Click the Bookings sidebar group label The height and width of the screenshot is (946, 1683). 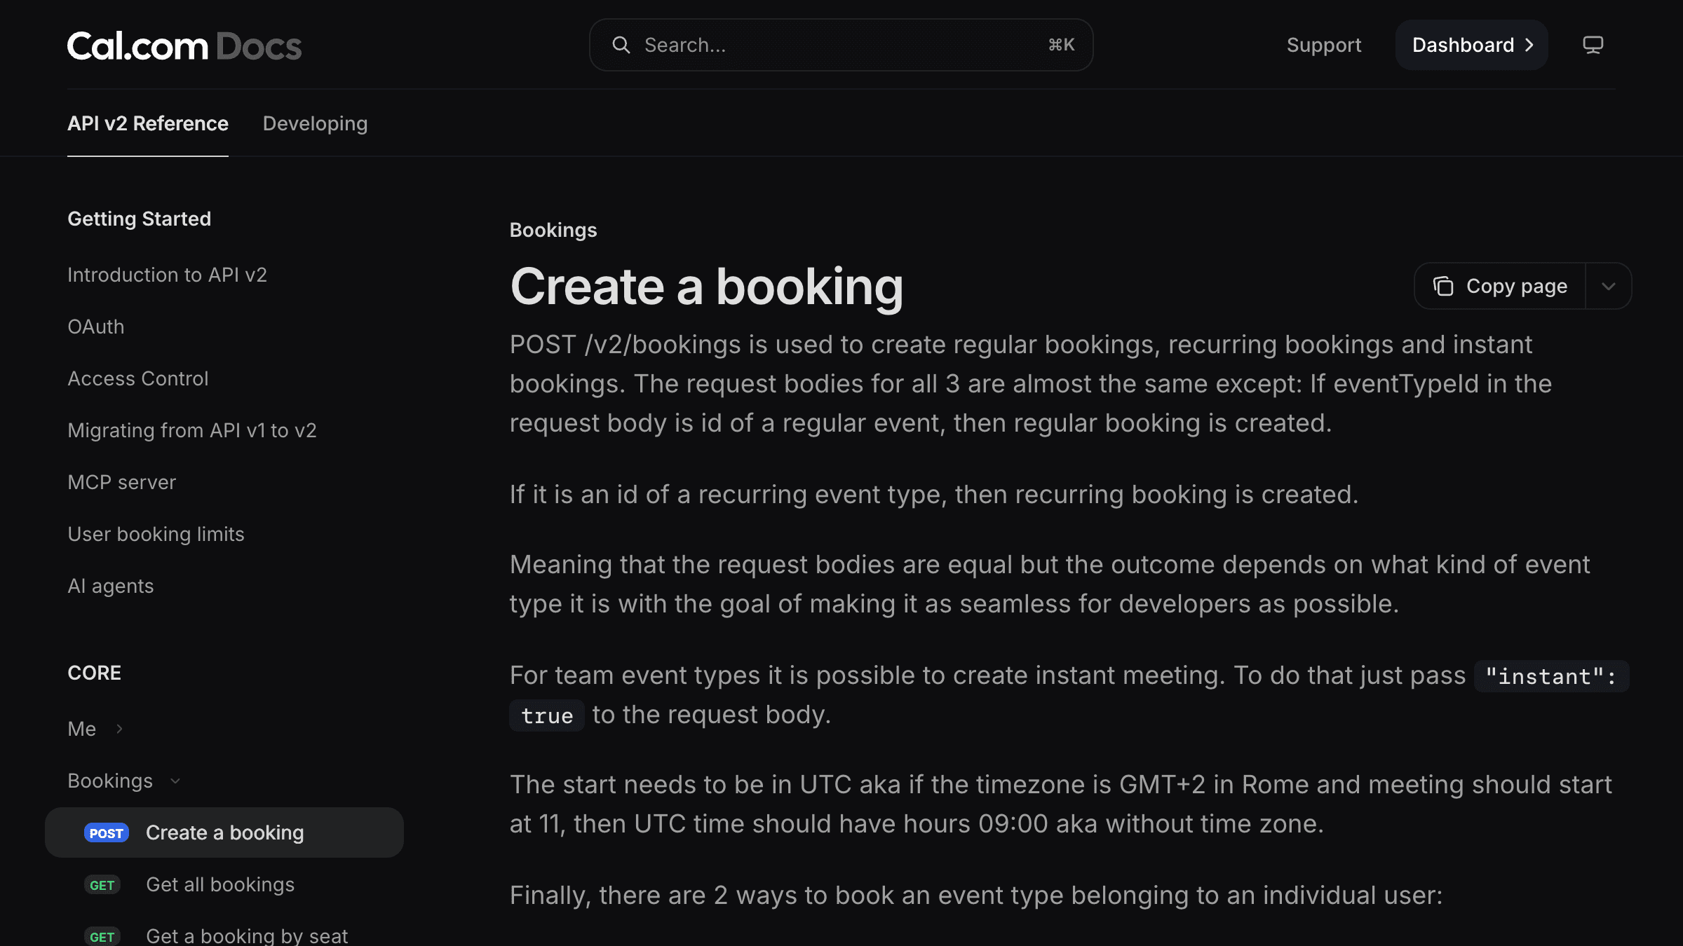(110, 781)
